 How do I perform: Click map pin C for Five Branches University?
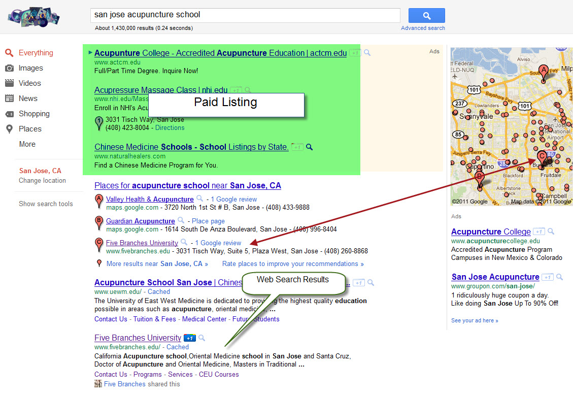pos(98,245)
